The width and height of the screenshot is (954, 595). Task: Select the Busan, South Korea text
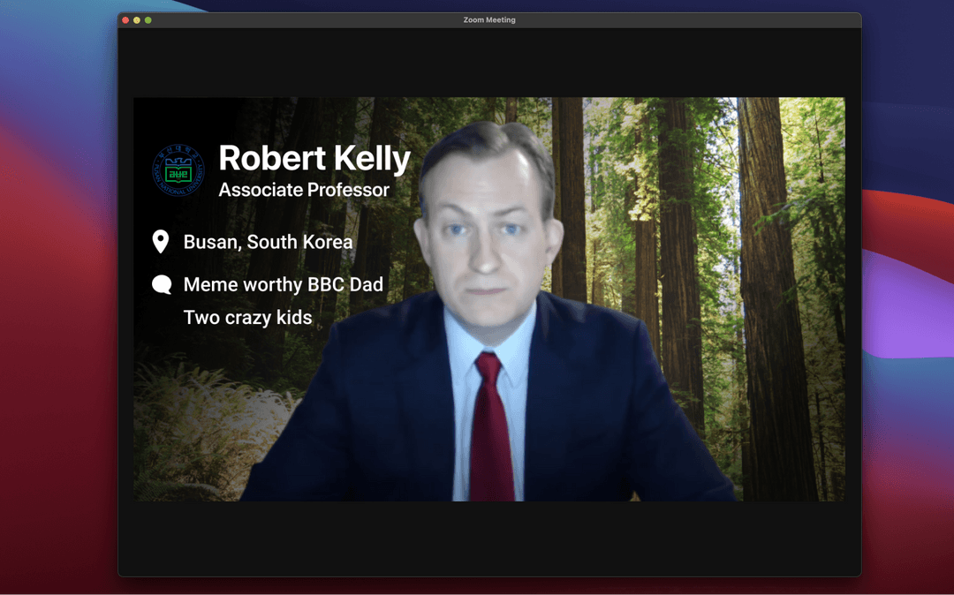(268, 242)
